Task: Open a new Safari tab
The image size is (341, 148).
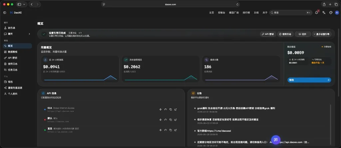Action: tap(330, 4)
